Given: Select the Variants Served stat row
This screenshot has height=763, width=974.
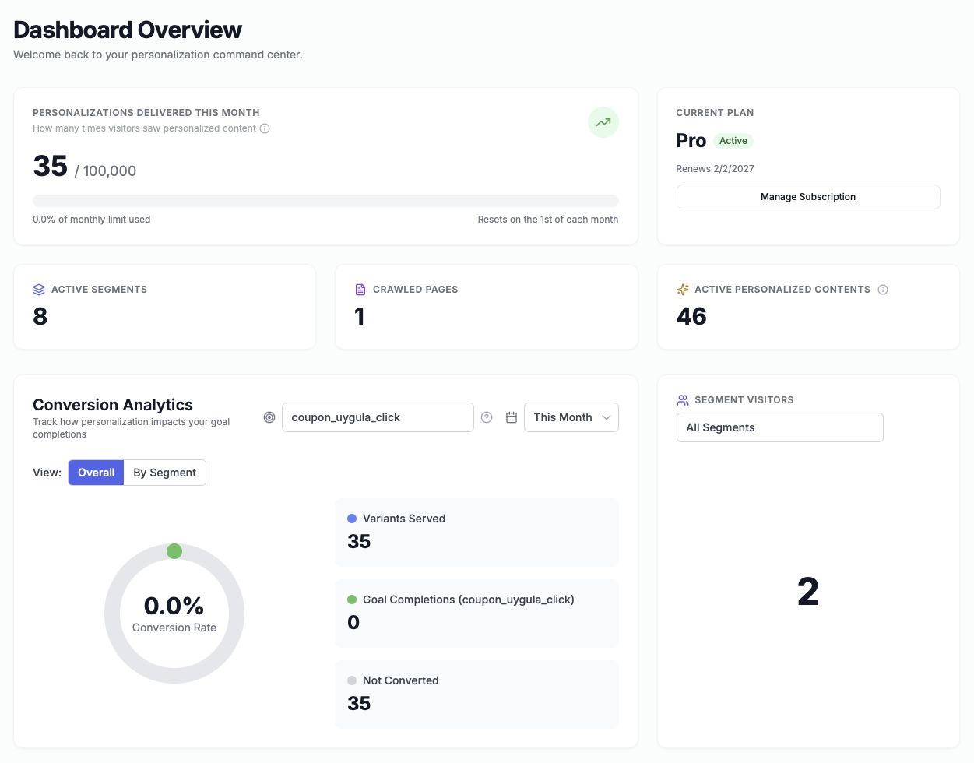Looking at the screenshot, I should 476,532.
